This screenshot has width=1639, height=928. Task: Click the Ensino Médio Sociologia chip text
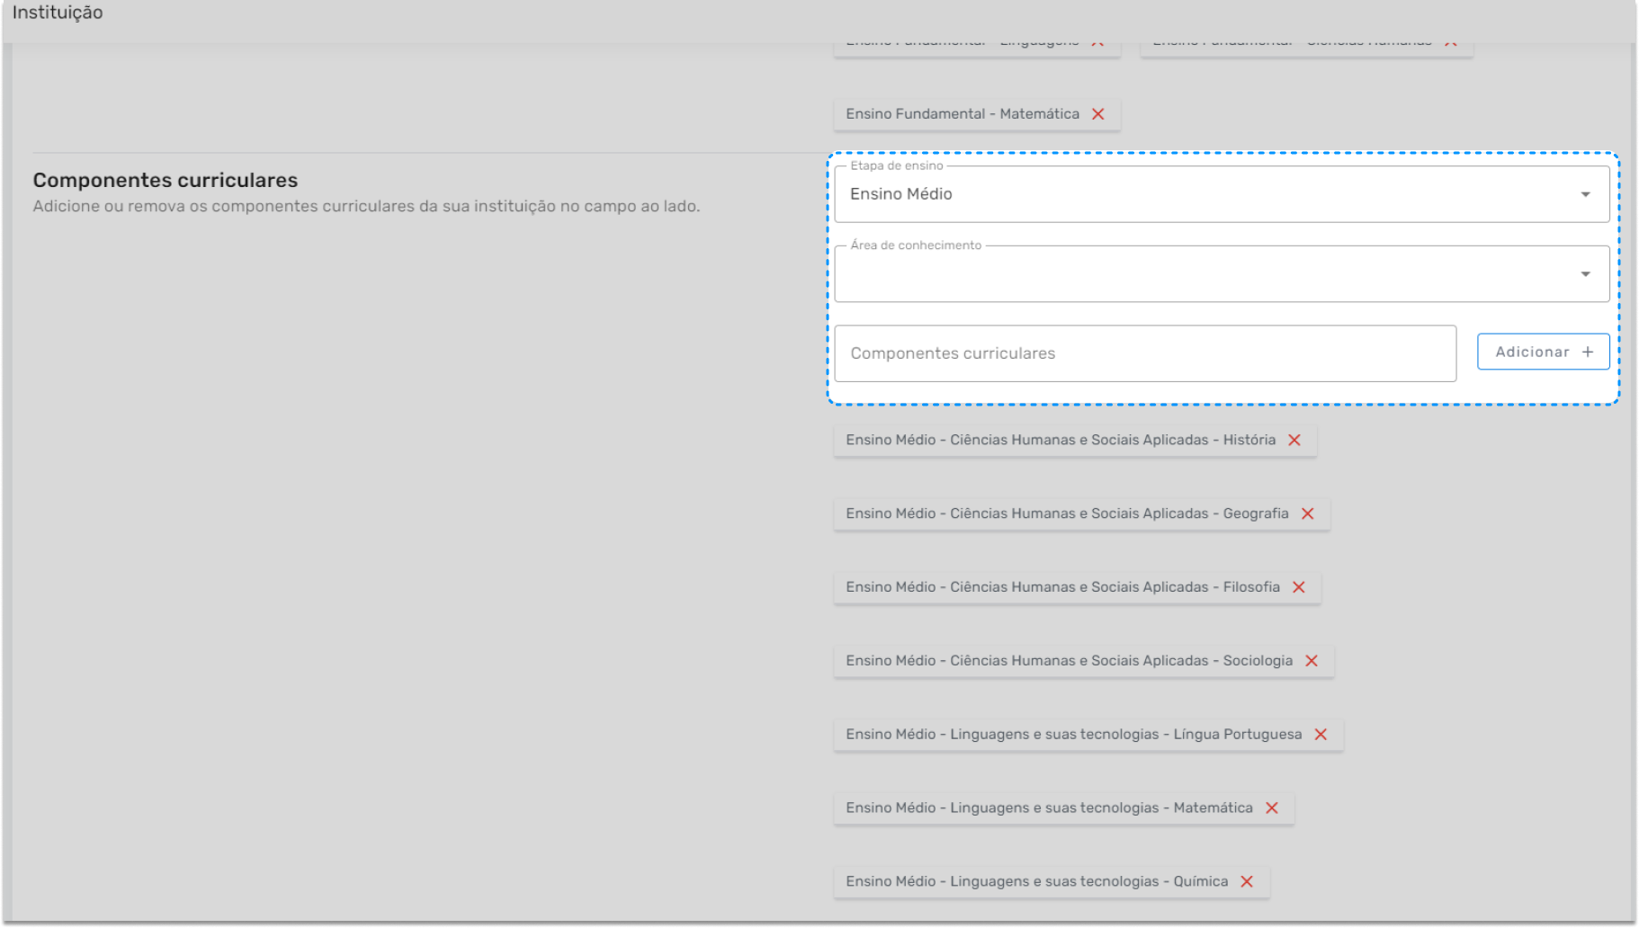1069,661
